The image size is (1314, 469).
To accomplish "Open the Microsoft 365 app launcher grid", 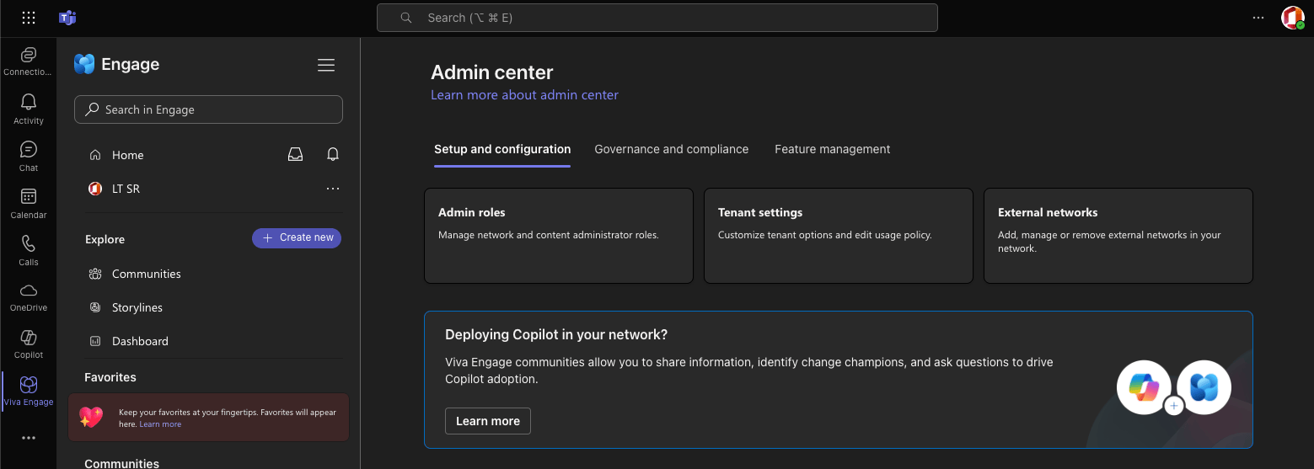I will [x=29, y=18].
